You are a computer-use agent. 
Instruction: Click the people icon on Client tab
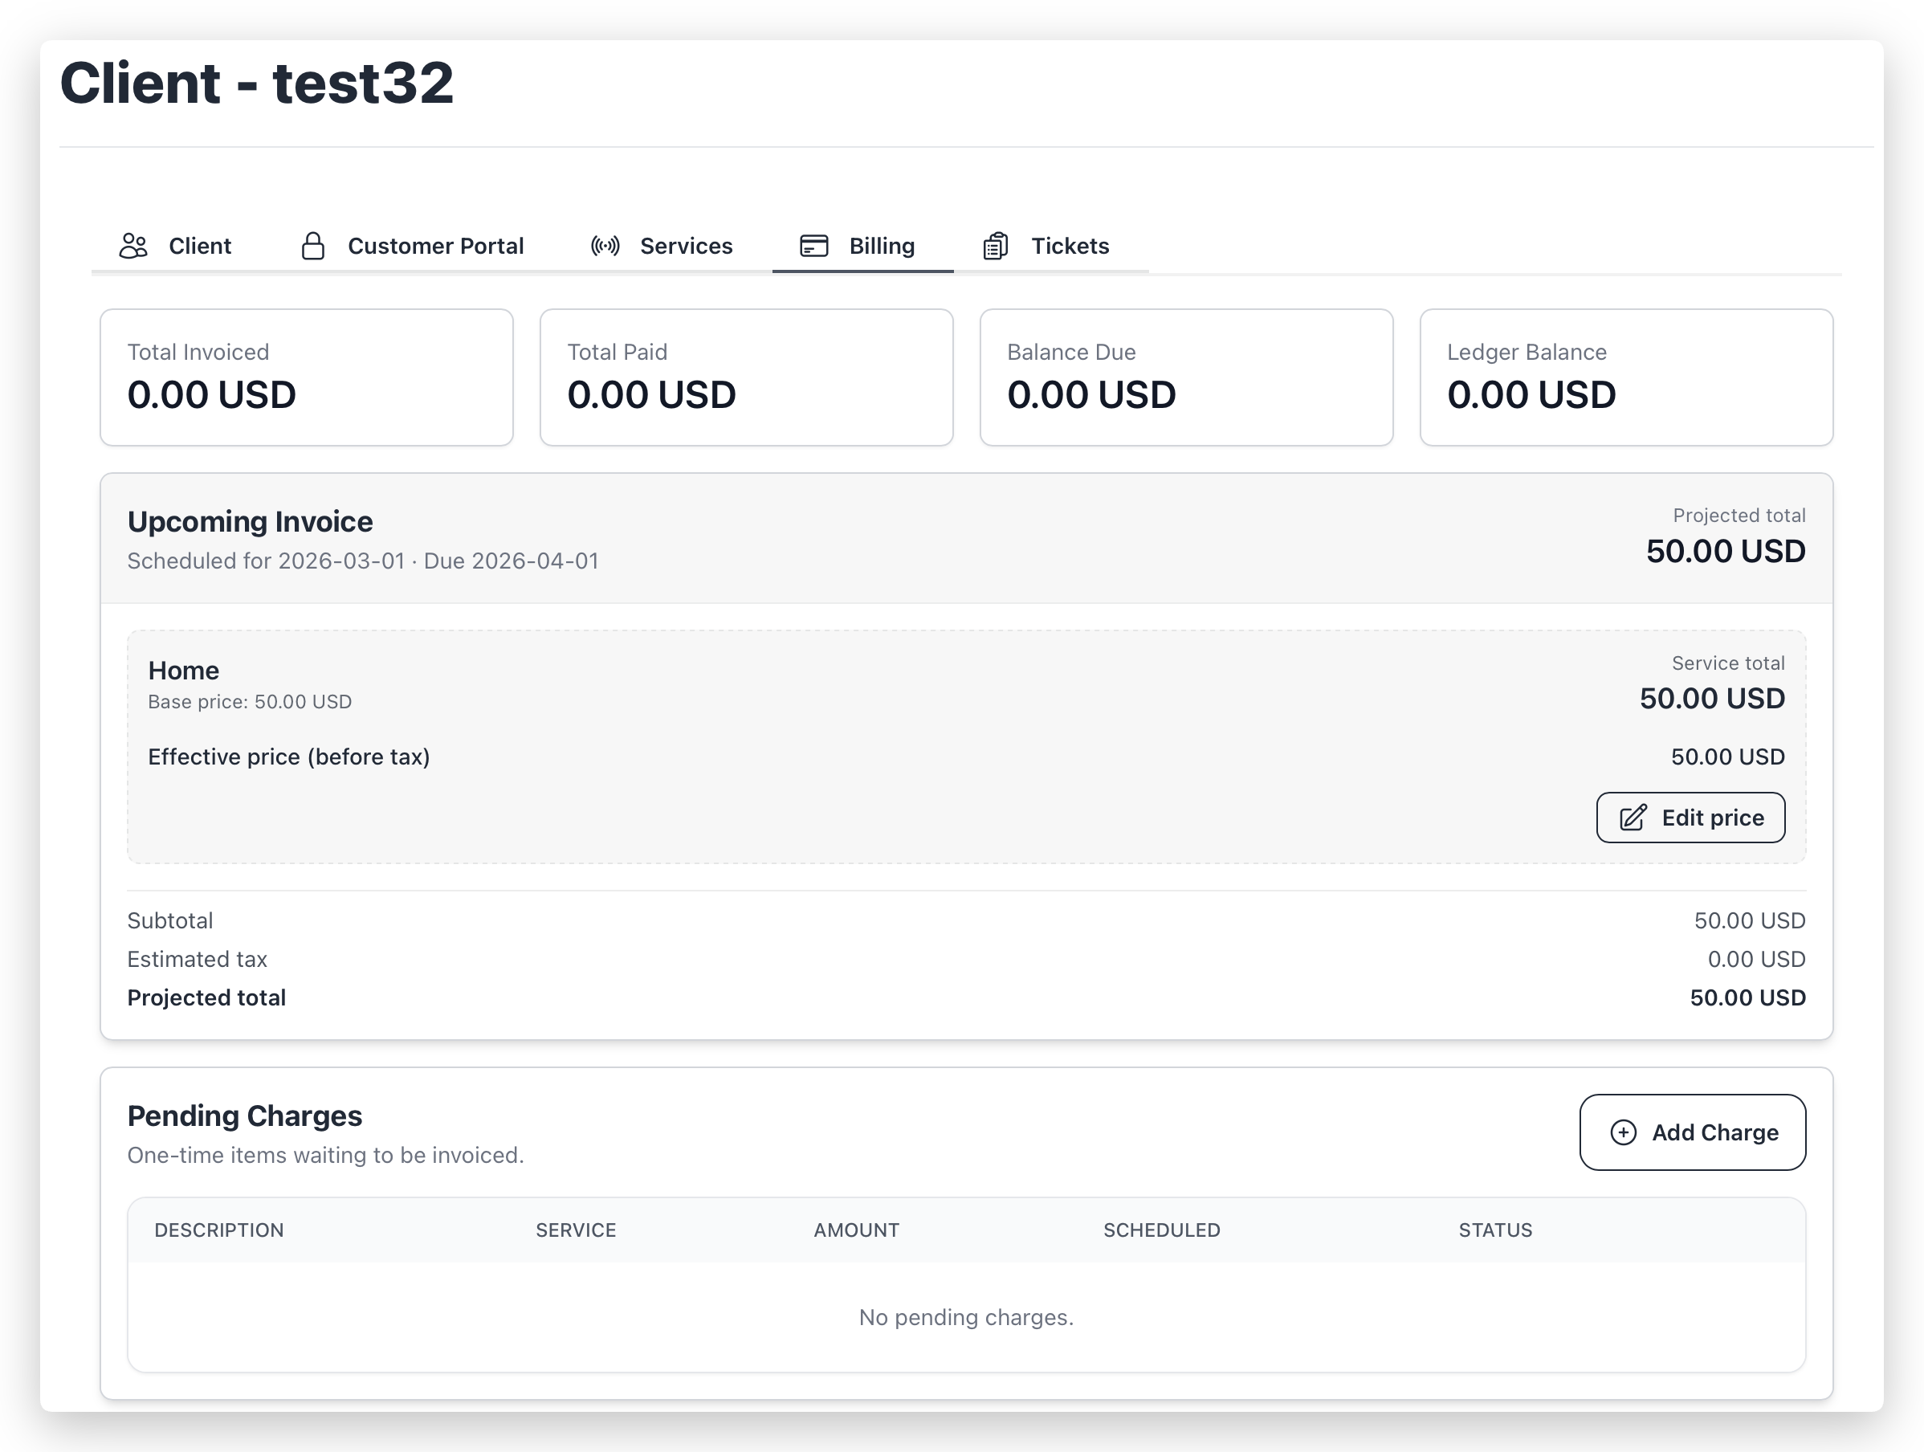[x=133, y=247]
